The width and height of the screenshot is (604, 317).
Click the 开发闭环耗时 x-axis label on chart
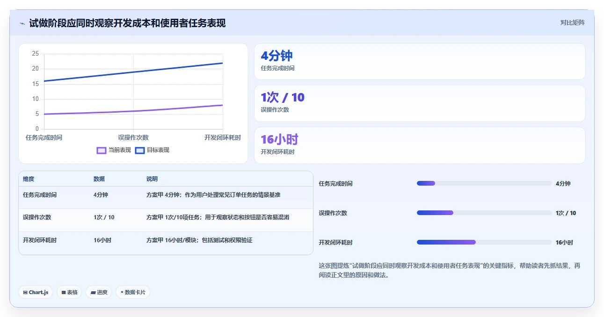(223, 137)
